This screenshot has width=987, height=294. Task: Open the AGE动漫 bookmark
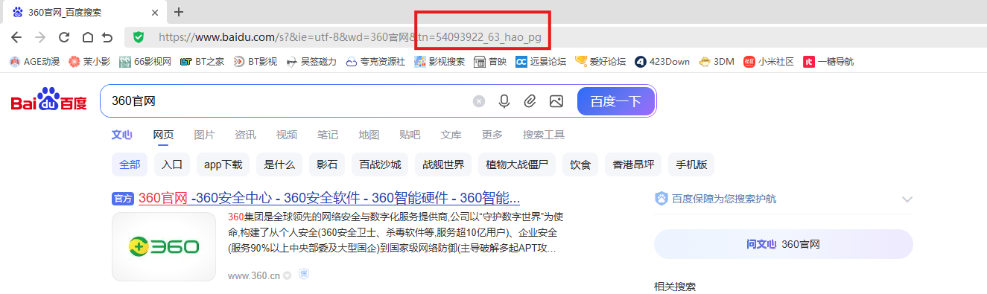coord(34,62)
